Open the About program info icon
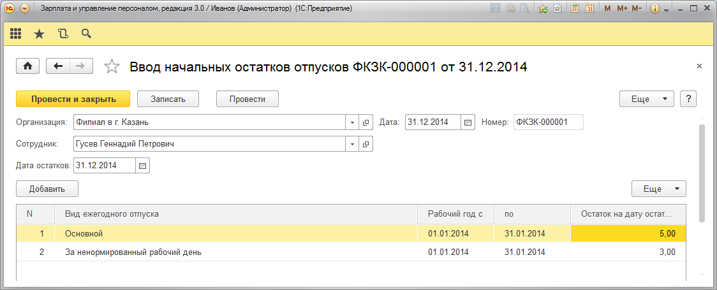This screenshot has height=290, width=717. pyautogui.click(x=655, y=9)
